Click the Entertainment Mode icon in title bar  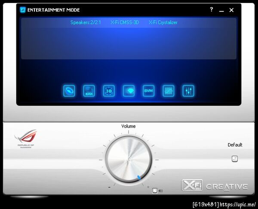(x=23, y=10)
